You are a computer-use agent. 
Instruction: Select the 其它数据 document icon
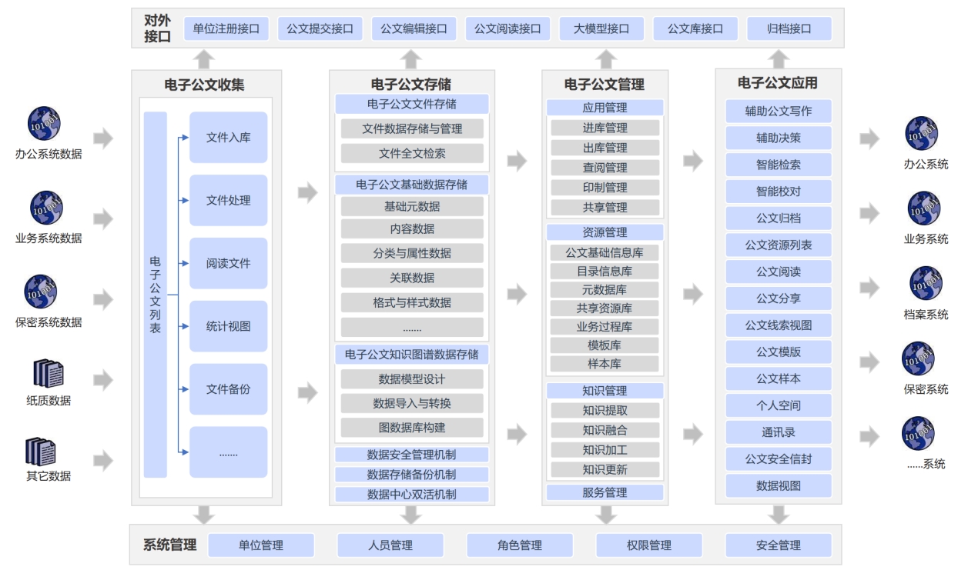42,451
